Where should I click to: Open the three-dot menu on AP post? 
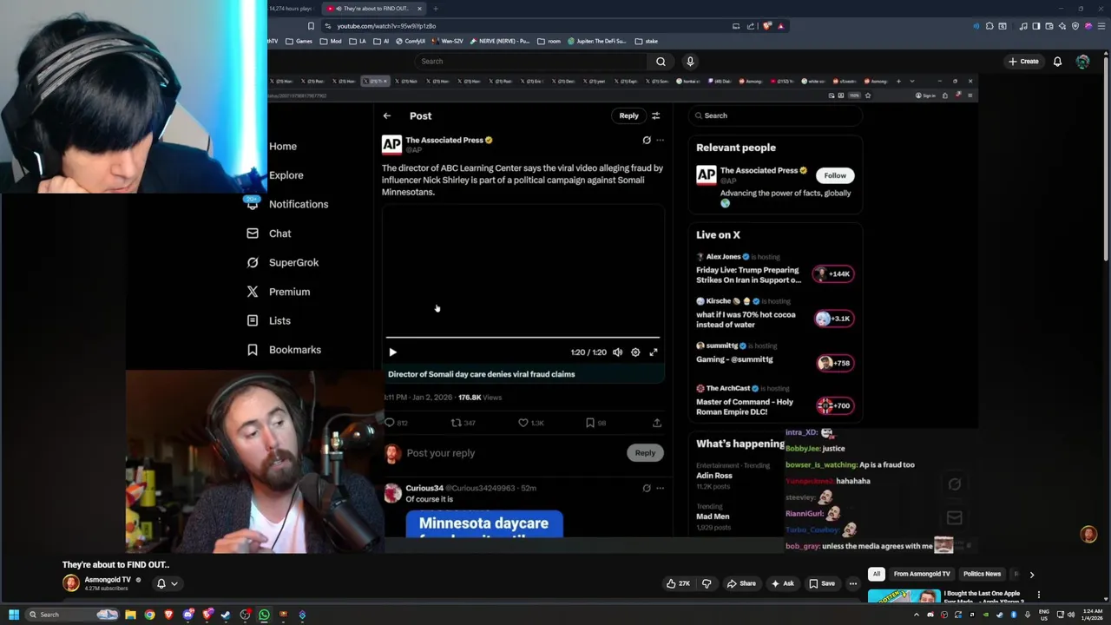point(660,140)
